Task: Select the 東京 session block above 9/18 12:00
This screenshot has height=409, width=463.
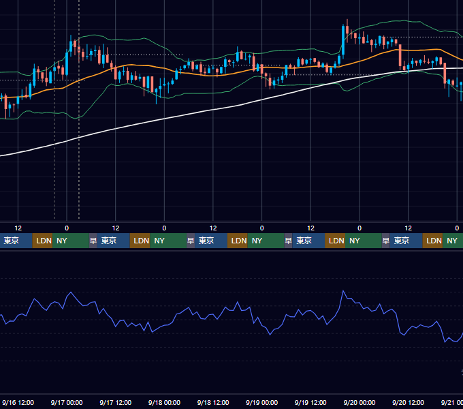Action: (211, 241)
